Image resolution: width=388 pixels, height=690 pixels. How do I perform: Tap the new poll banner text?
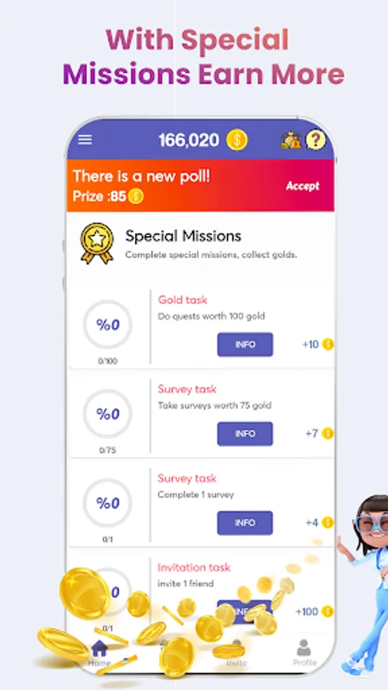[x=142, y=176]
